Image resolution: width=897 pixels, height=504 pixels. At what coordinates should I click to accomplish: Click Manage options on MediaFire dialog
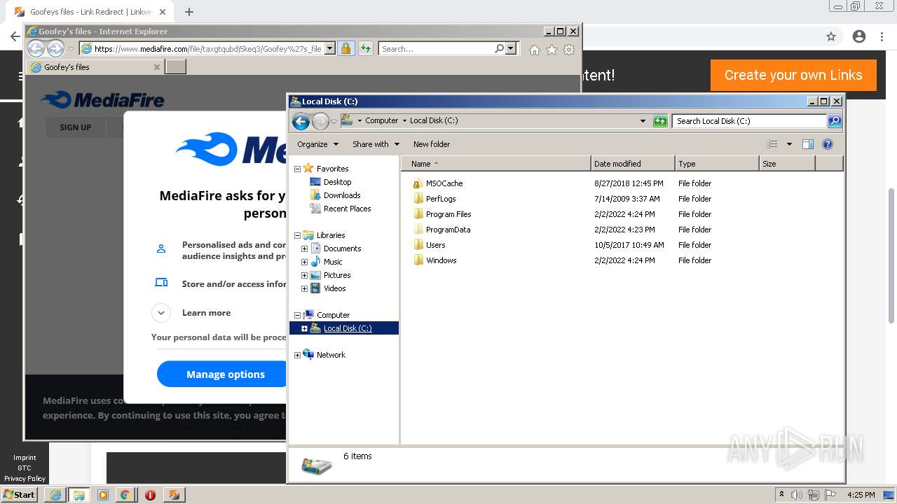pyautogui.click(x=226, y=374)
